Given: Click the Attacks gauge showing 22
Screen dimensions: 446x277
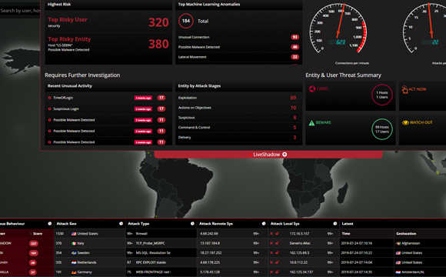Looking at the screenshot, I should (x=425, y=28).
